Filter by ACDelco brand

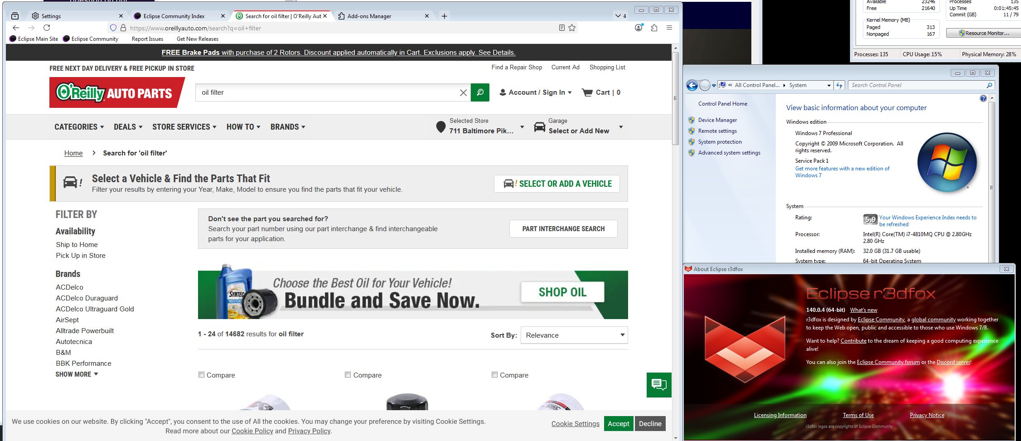[x=69, y=287]
